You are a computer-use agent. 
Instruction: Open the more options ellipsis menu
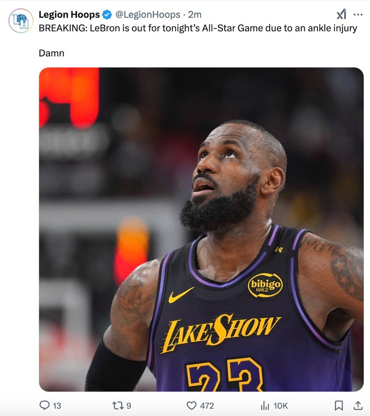(x=358, y=15)
